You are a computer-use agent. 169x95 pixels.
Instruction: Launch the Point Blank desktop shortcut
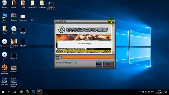pyautogui.click(x=4, y=82)
